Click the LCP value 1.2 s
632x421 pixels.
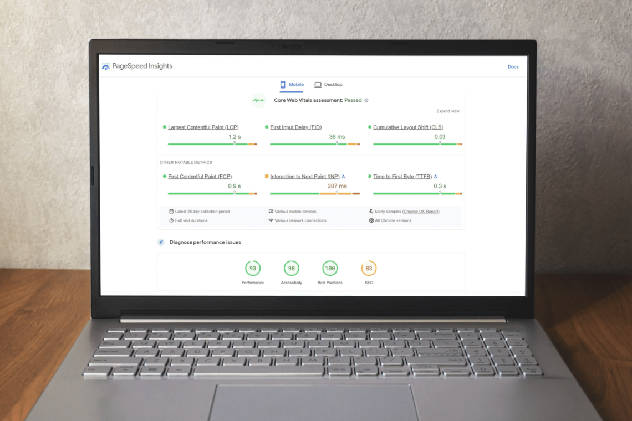[235, 137]
